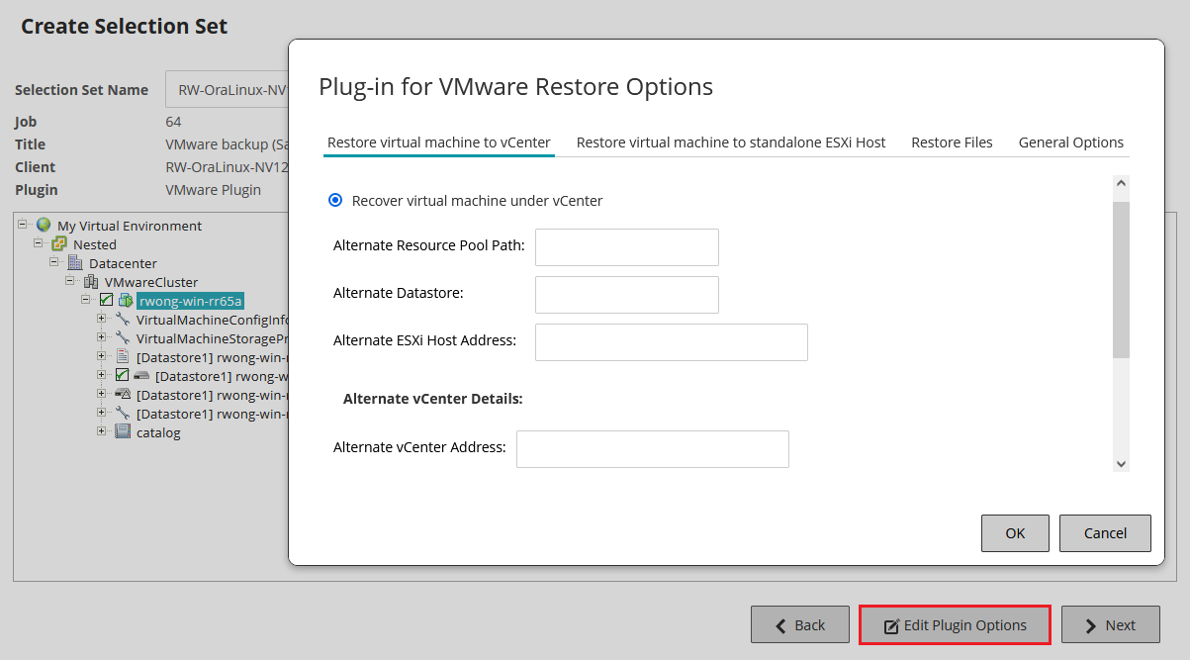Click the document icon of the Datastore1 file row

pyautogui.click(x=123, y=356)
